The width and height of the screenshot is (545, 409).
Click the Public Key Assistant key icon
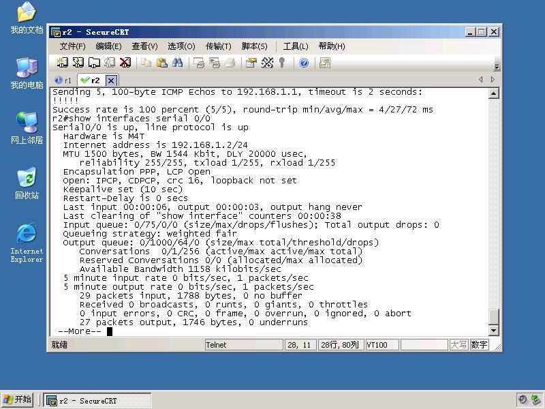[x=282, y=63]
